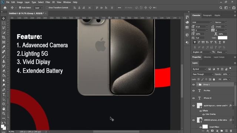The height and width of the screenshot is (133, 237).
Task: Switch to the Paragraph tab
Action: coord(207,16)
